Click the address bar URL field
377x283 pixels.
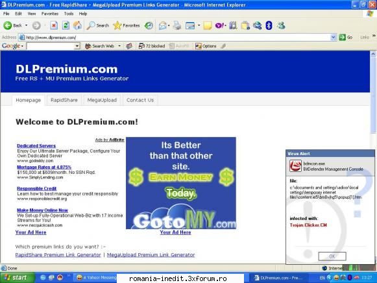pyautogui.click(x=178, y=37)
